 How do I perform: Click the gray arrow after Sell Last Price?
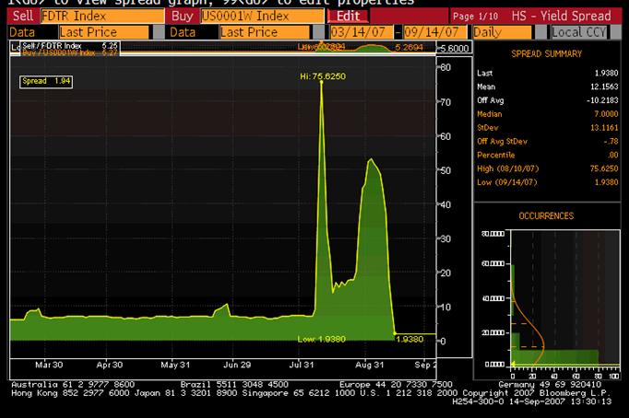point(159,32)
